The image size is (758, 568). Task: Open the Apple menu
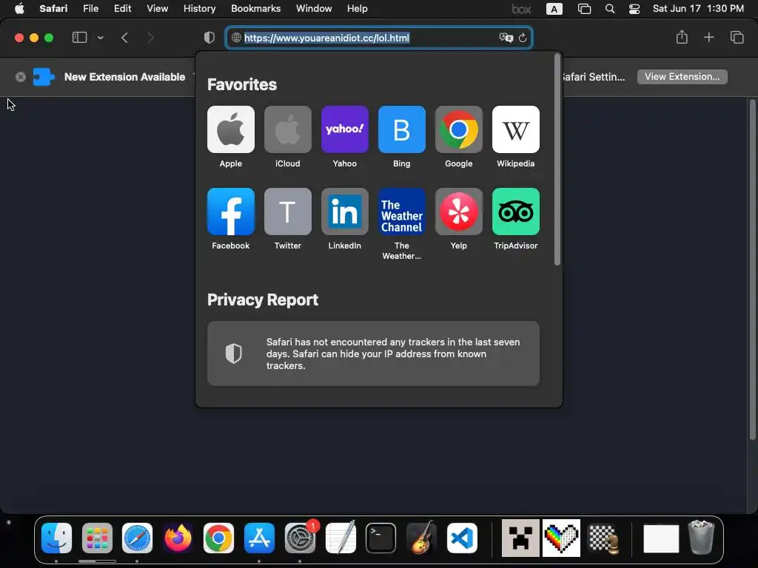click(19, 9)
